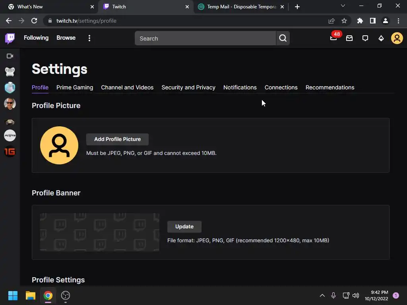Open the gorilla-with-glasses channel in sidebar
Image resolution: width=407 pixels, height=305 pixels.
coord(10,72)
